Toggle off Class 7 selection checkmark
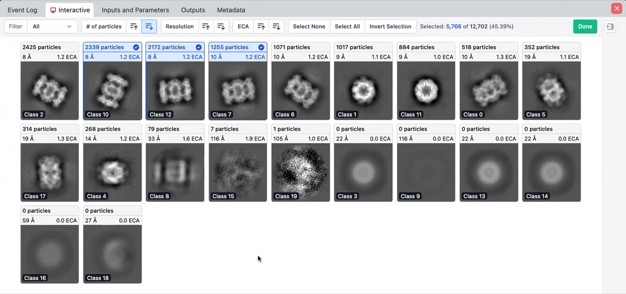 [261, 47]
